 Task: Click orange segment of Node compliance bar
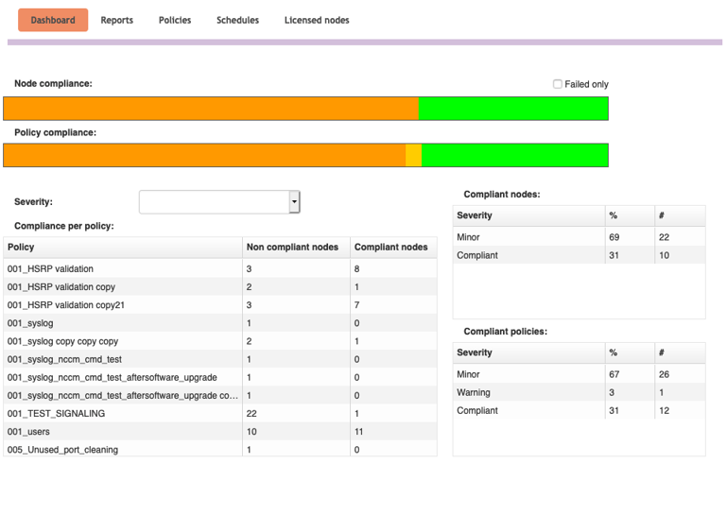(211, 109)
